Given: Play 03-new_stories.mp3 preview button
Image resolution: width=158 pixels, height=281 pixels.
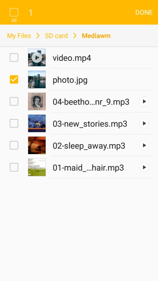Looking at the screenshot, I should click(x=144, y=123).
